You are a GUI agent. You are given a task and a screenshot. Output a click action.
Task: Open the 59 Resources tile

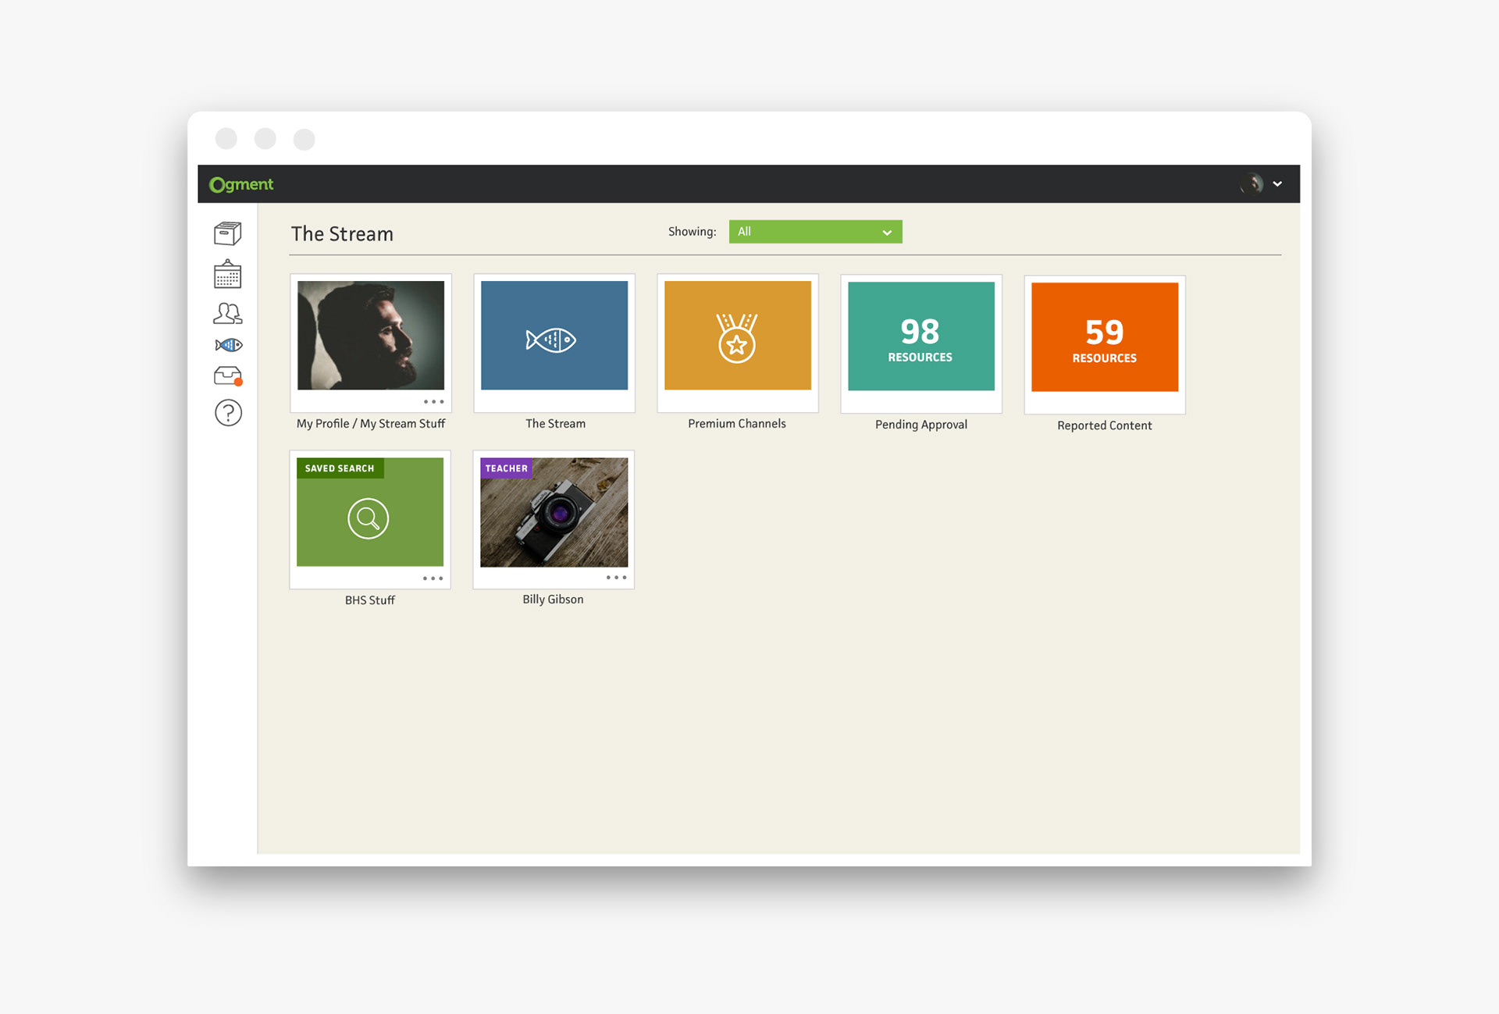[1105, 337]
